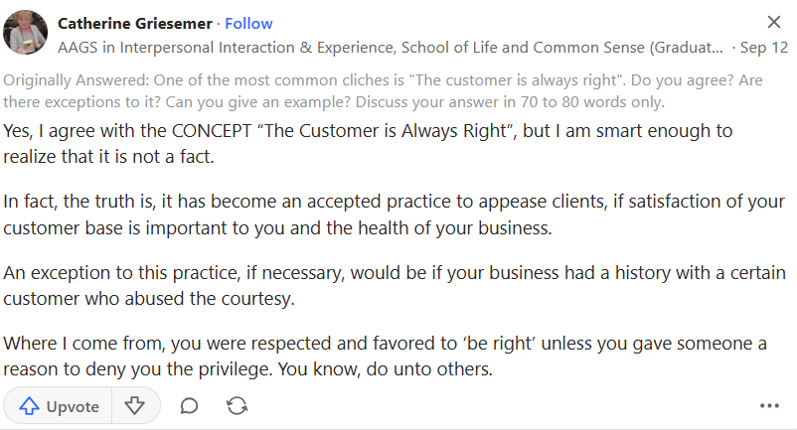Expand the truncated "(Graduat..." credential text
Viewport: 797px width, 430px height.
688,48
